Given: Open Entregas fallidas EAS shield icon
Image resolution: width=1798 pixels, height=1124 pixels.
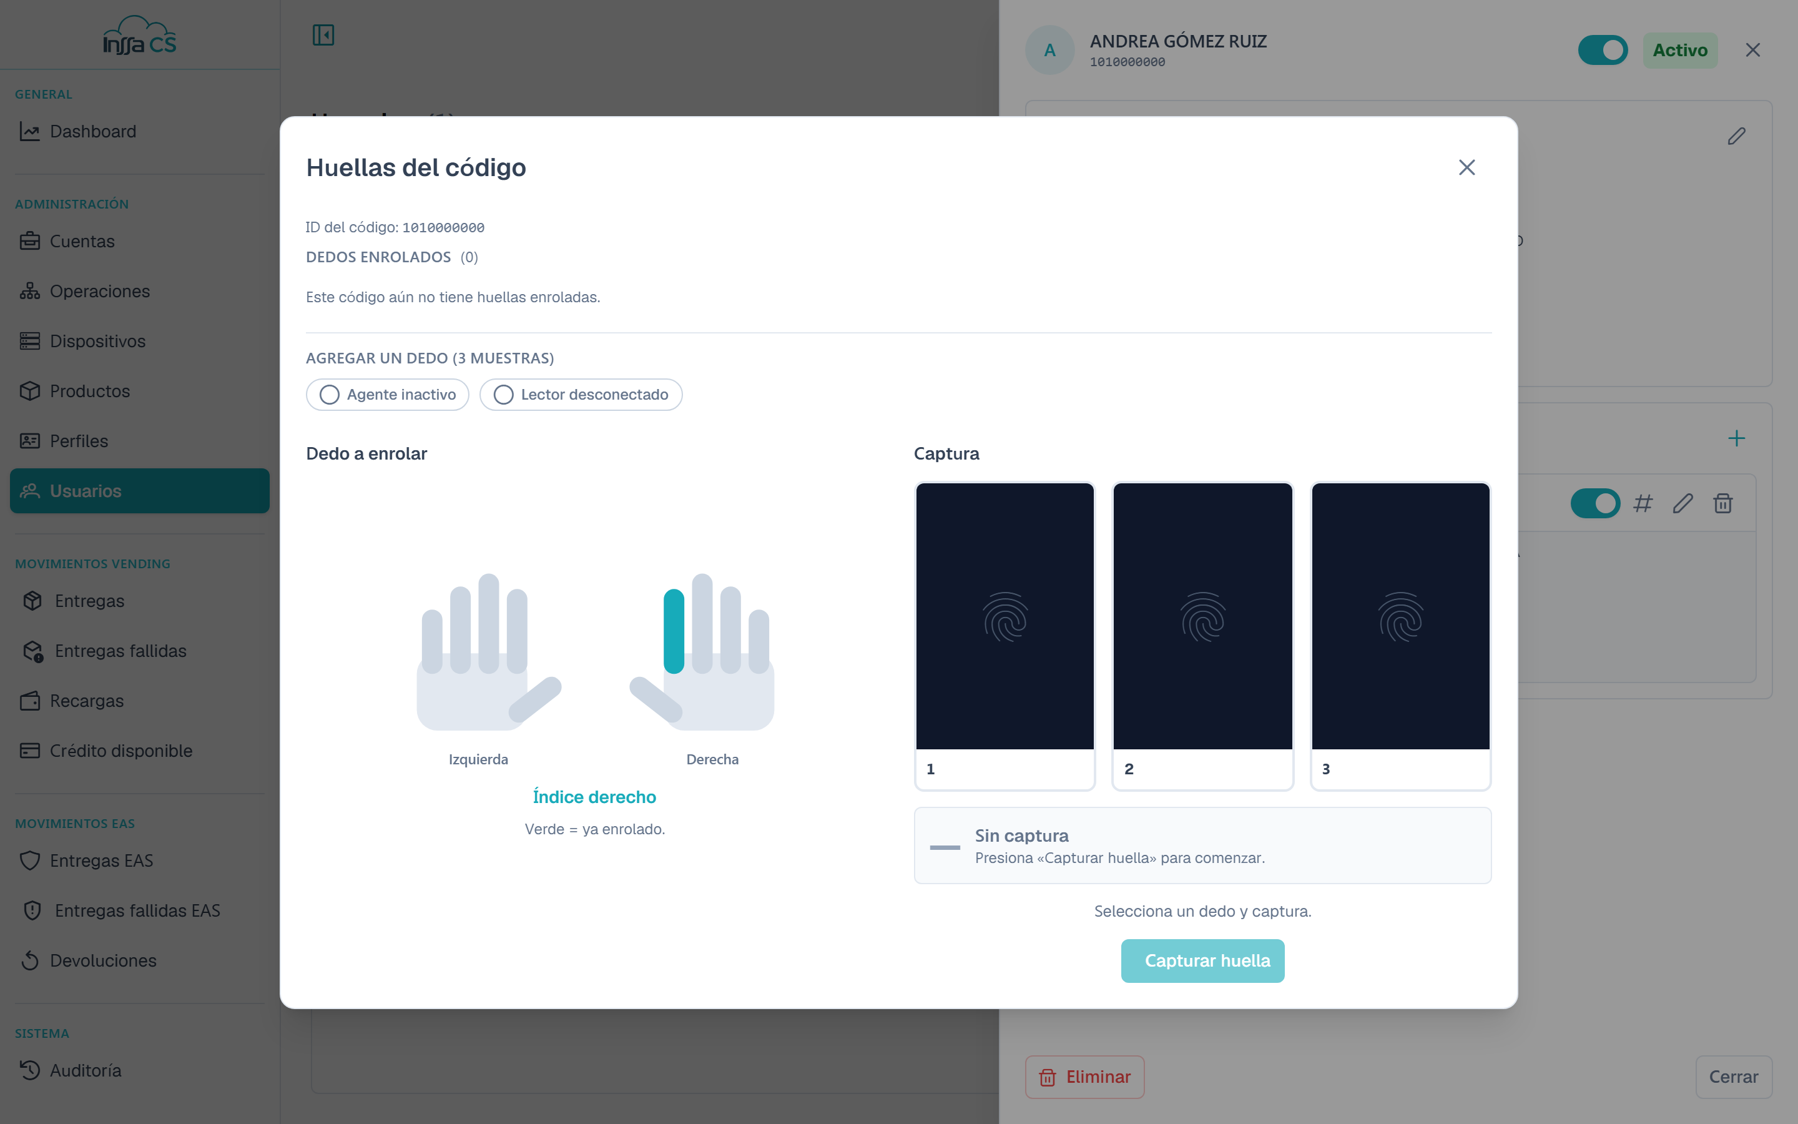Looking at the screenshot, I should tap(32, 910).
